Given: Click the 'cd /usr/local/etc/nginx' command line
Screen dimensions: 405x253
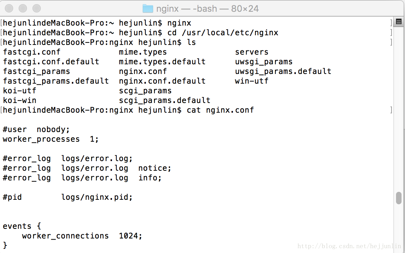Looking at the screenshot, I should [x=223, y=33].
